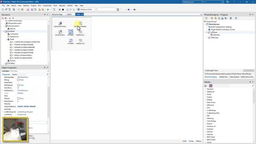Image resolution: width=256 pixels, height=144 pixels.
Task: Expand the Standard palette category
Action: click(x=205, y=89)
